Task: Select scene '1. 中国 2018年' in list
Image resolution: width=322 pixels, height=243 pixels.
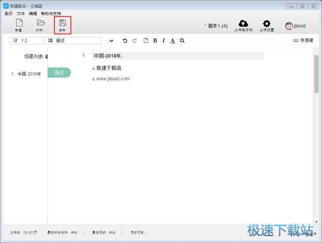Action: coord(26,74)
